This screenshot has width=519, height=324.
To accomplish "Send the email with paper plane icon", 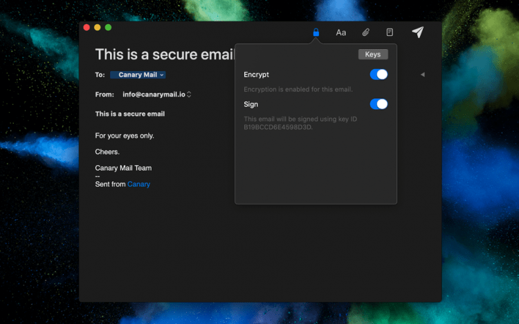I will tap(418, 32).
